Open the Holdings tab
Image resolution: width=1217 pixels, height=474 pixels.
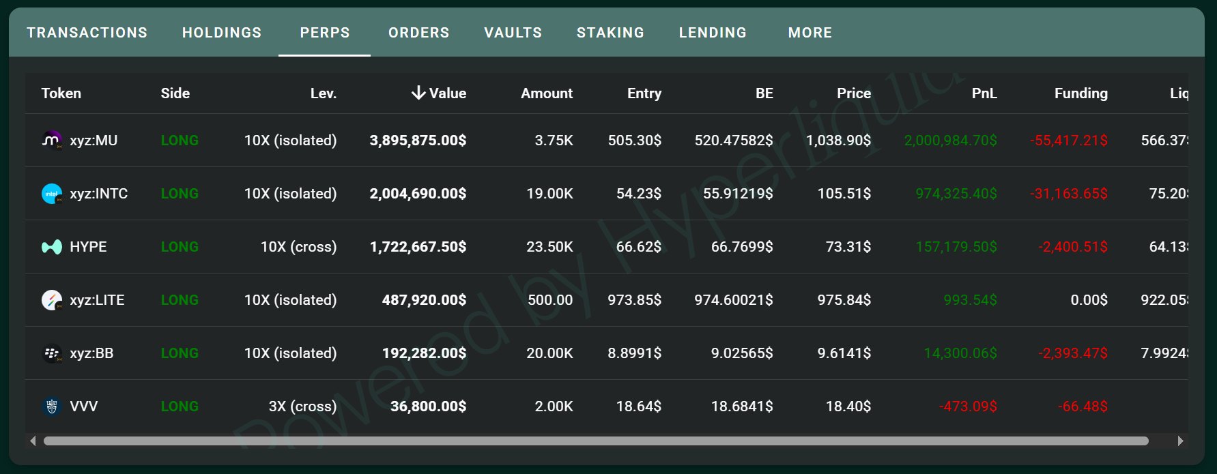[x=222, y=33]
